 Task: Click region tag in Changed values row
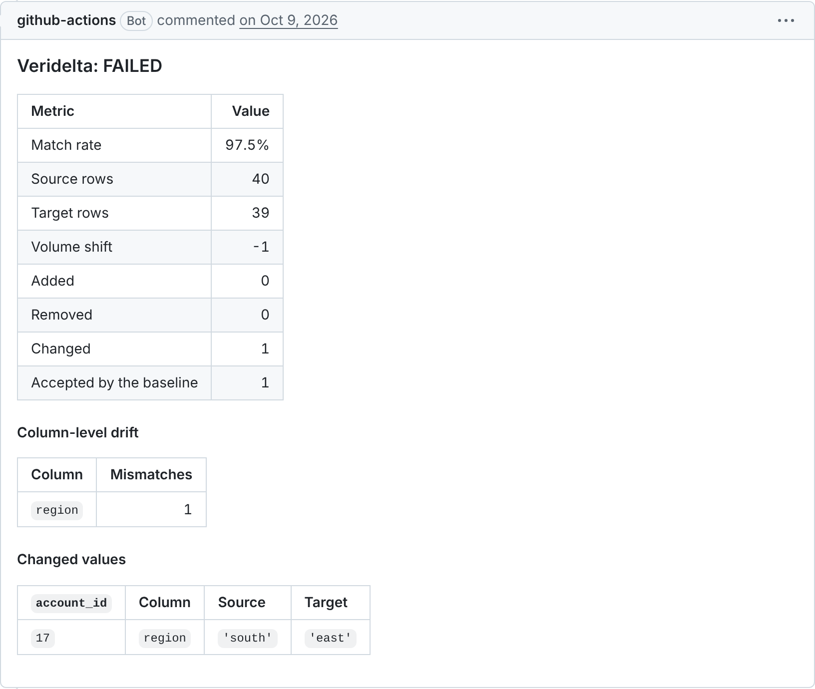[x=165, y=638]
